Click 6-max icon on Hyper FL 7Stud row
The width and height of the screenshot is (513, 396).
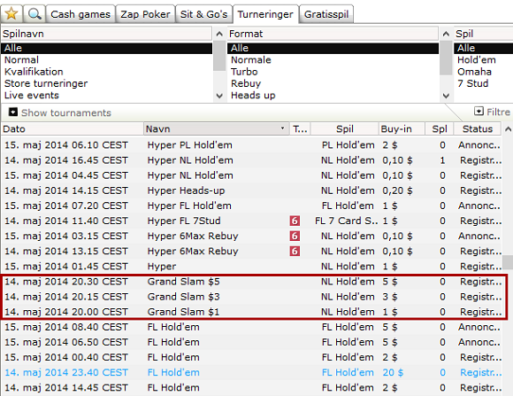(295, 221)
